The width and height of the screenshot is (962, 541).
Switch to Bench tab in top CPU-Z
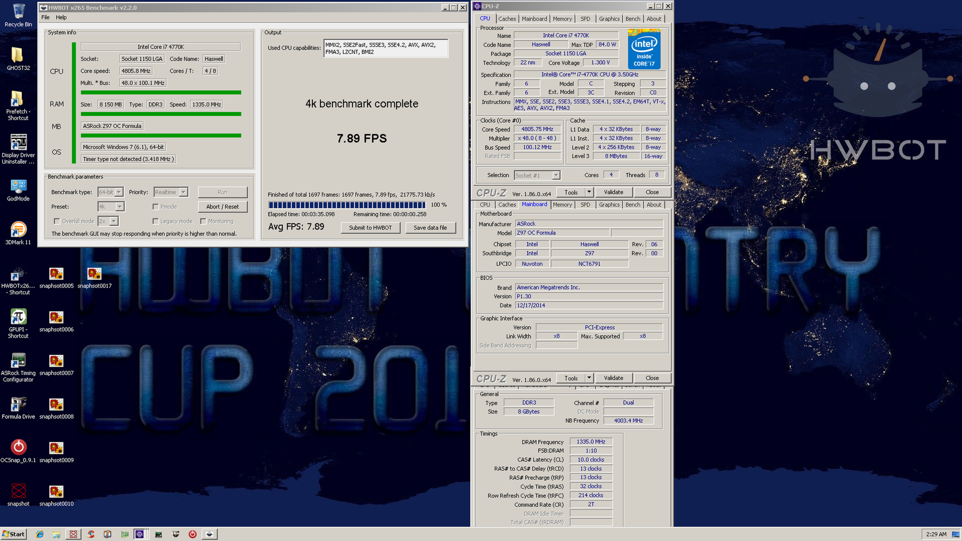tap(633, 19)
